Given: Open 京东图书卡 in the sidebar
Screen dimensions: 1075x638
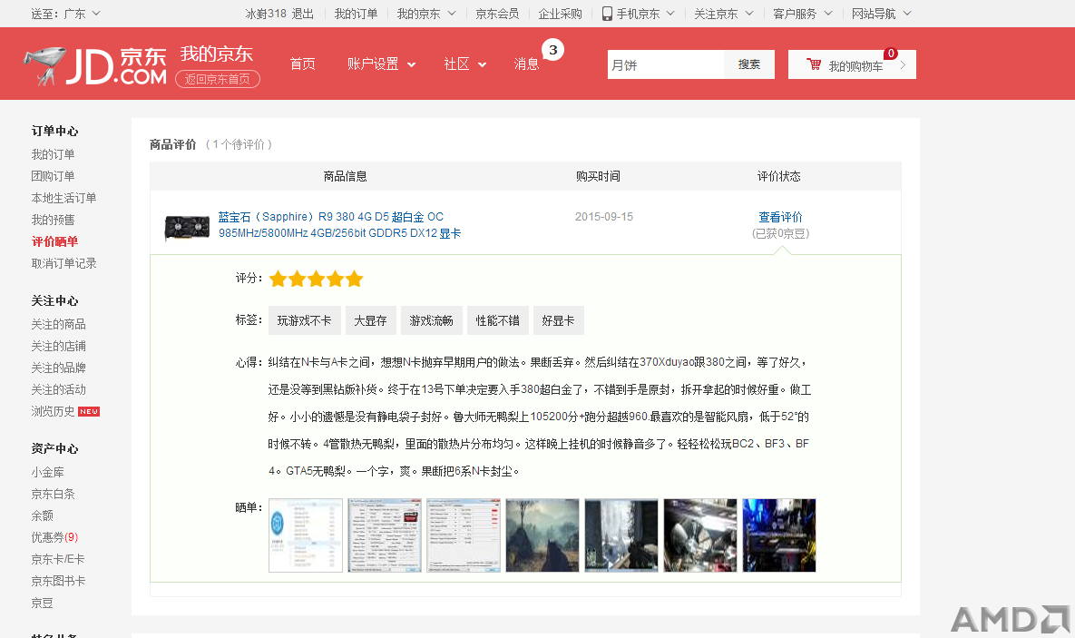Looking at the screenshot, I should (x=58, y=581).
